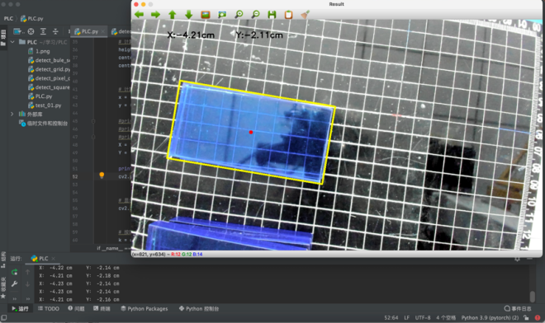Viewport: 545px width, 323px height.
Task: Open the project view mode dropdown
Action: click(18, 31)
